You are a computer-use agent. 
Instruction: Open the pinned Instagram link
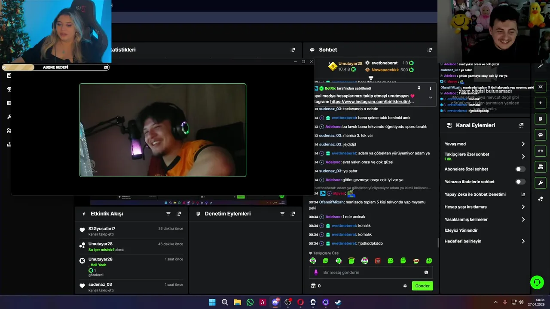tap(372, 102)
